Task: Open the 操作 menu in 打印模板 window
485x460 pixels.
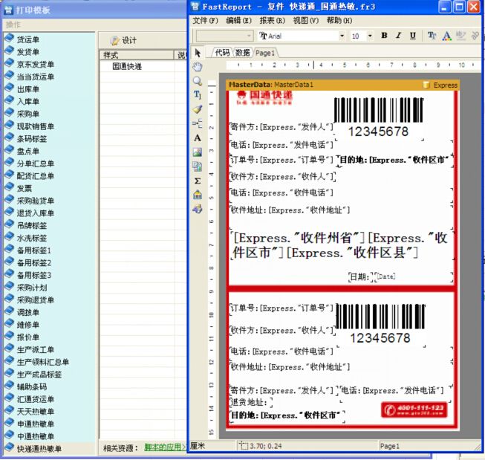Action: pos(13,25)
